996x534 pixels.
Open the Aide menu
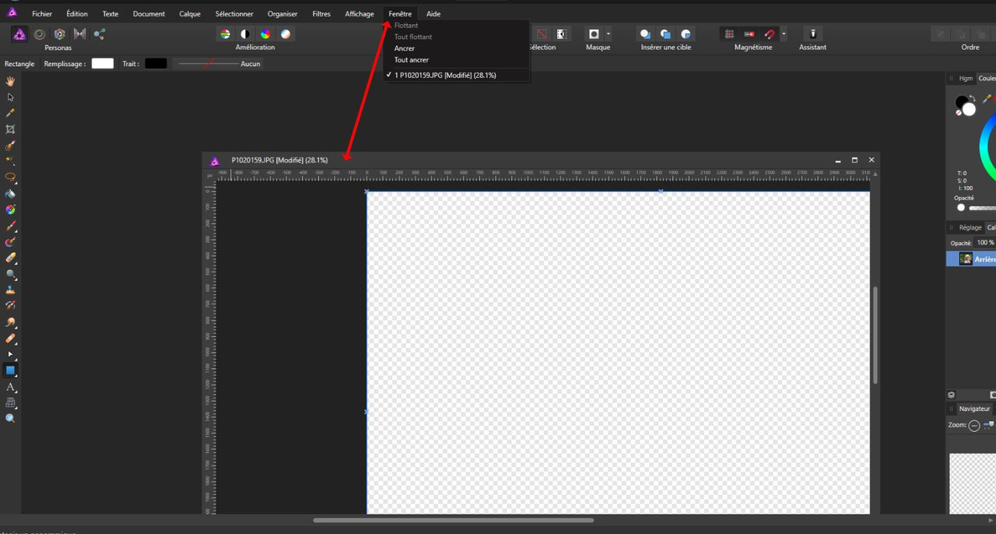coord(433,14)
